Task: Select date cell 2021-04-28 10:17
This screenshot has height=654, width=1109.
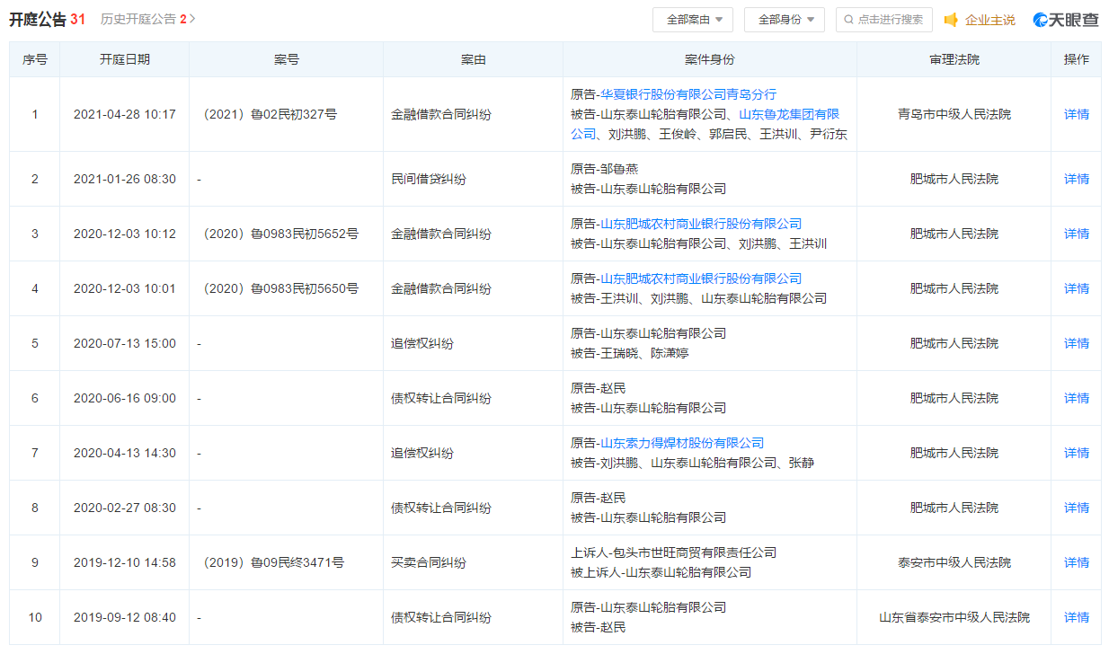Action: (125, 114)
